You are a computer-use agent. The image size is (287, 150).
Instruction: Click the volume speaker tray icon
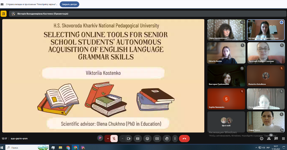click(x=263, y=148)
